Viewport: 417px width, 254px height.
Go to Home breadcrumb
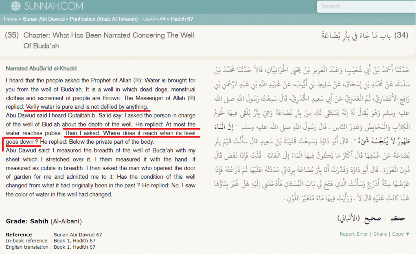coord(10,19)
